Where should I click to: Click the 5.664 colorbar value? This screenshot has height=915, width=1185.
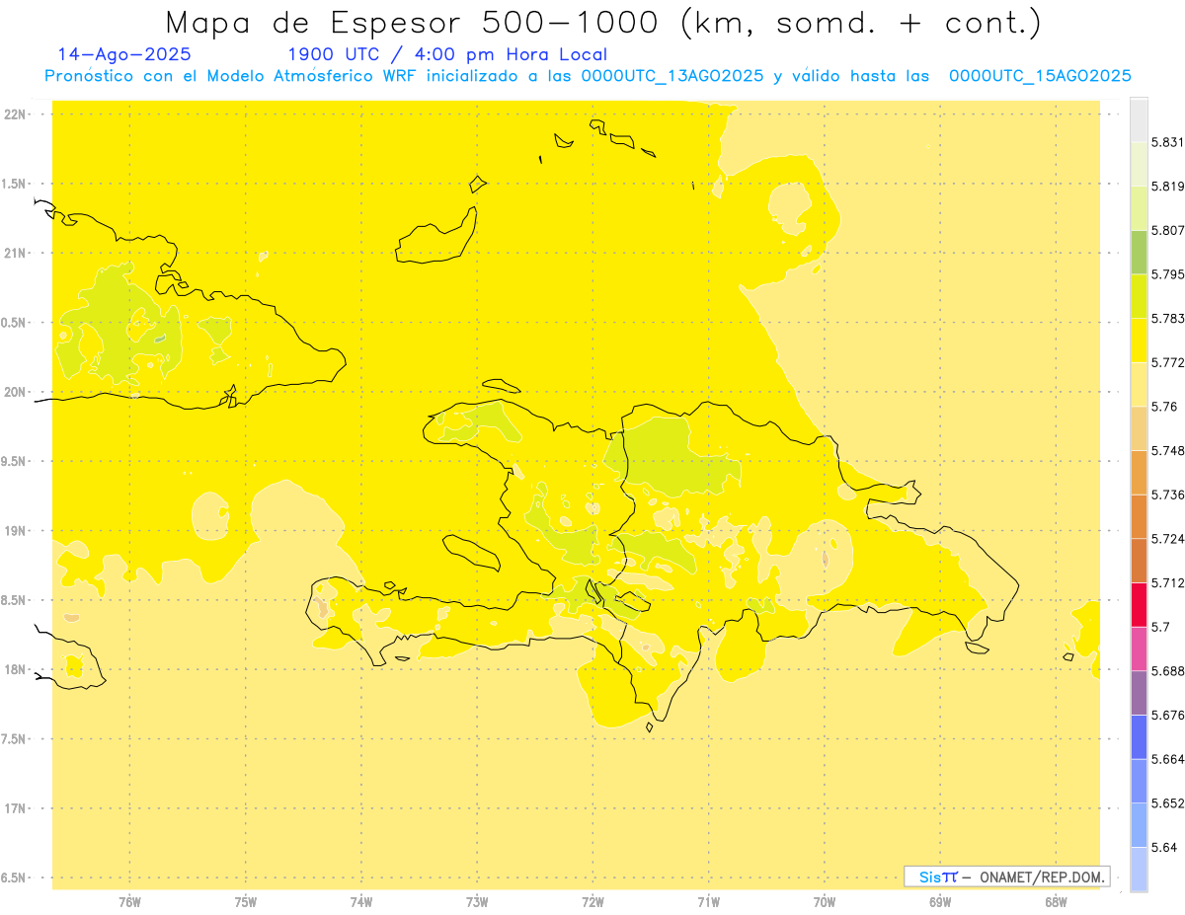pos(1168,759)
